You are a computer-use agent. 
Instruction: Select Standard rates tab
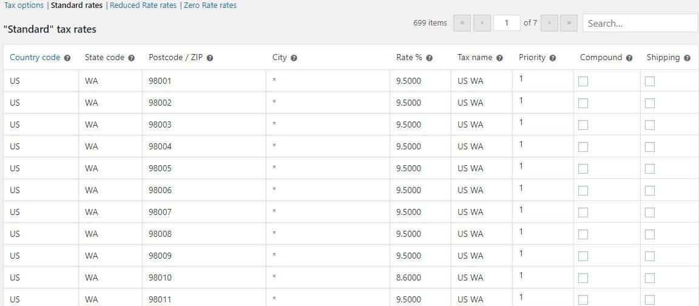[x=76, y=5]
